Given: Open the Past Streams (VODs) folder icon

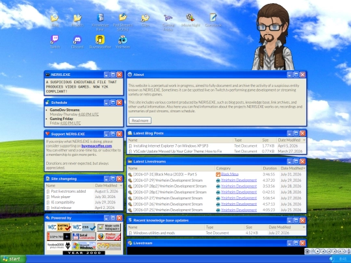Looking at the screenshot, I should [123, 21].
